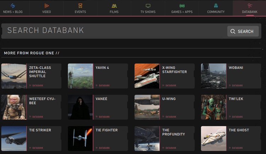Viewport: 266px width, 154px height.
Task: Open the Twi'lek characters thumbnail
Action: point(214,107)
